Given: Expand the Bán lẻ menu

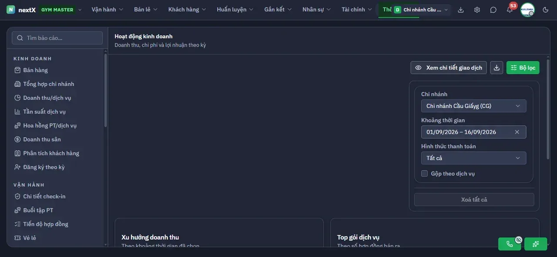Looking at the screenshot, I should click(146, 10).
